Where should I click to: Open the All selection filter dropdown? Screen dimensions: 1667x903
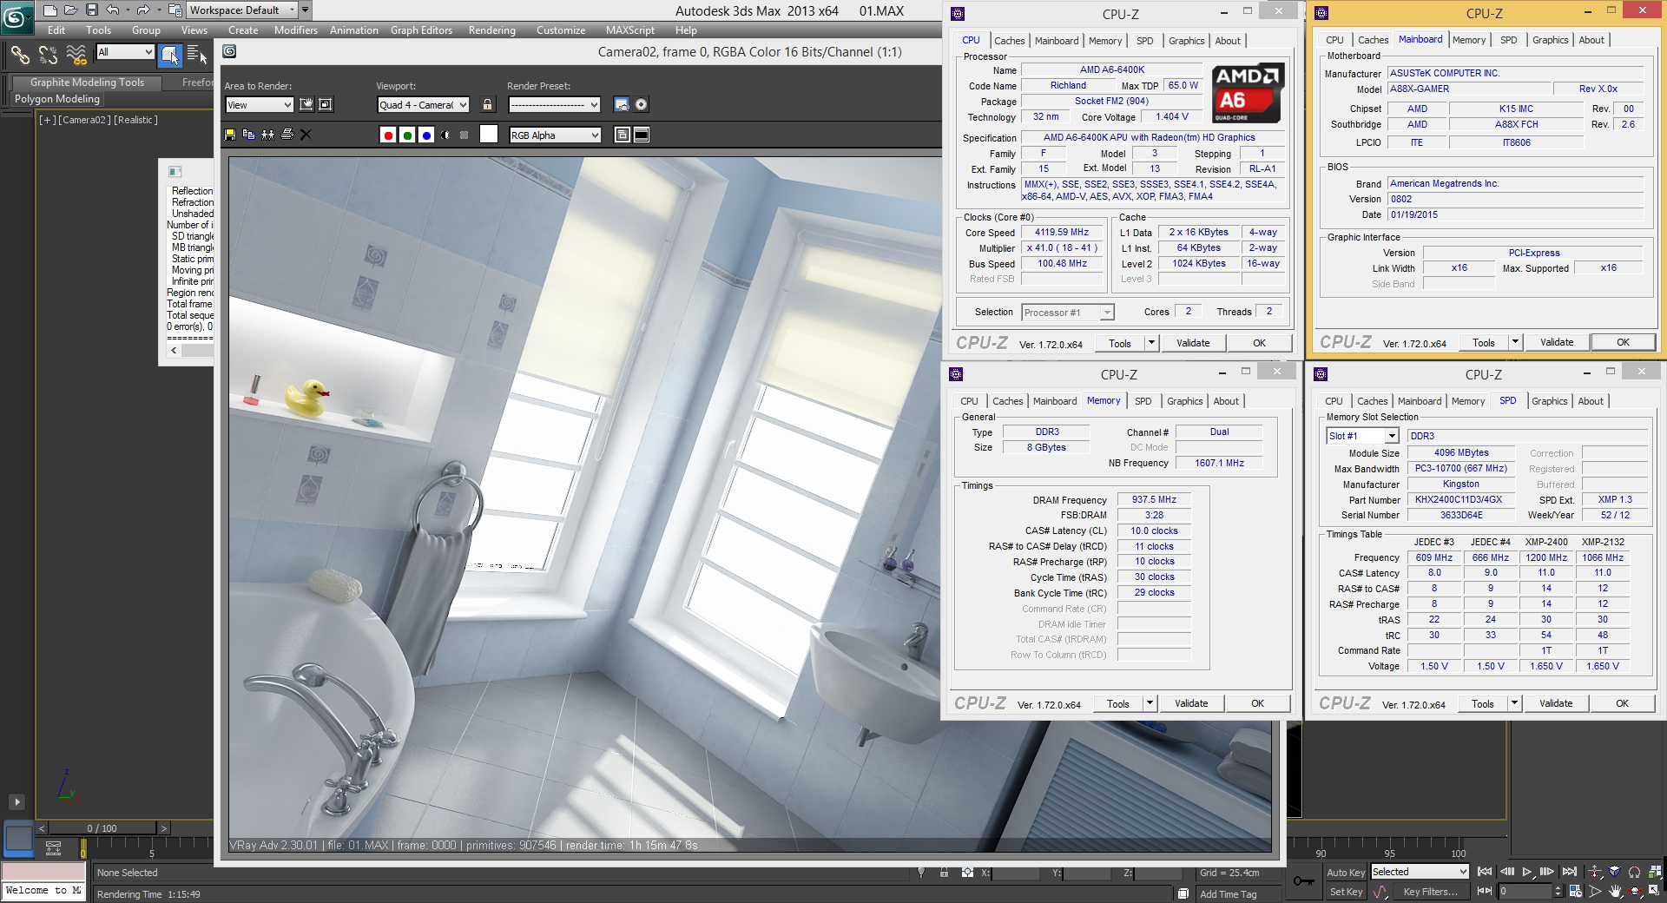(125, 52)
